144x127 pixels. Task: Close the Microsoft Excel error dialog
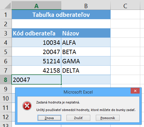135,91
